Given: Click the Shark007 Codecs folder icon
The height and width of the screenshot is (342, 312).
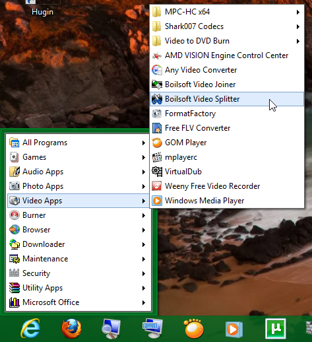Looking at the screenshot, I should (x=157, y=26).
